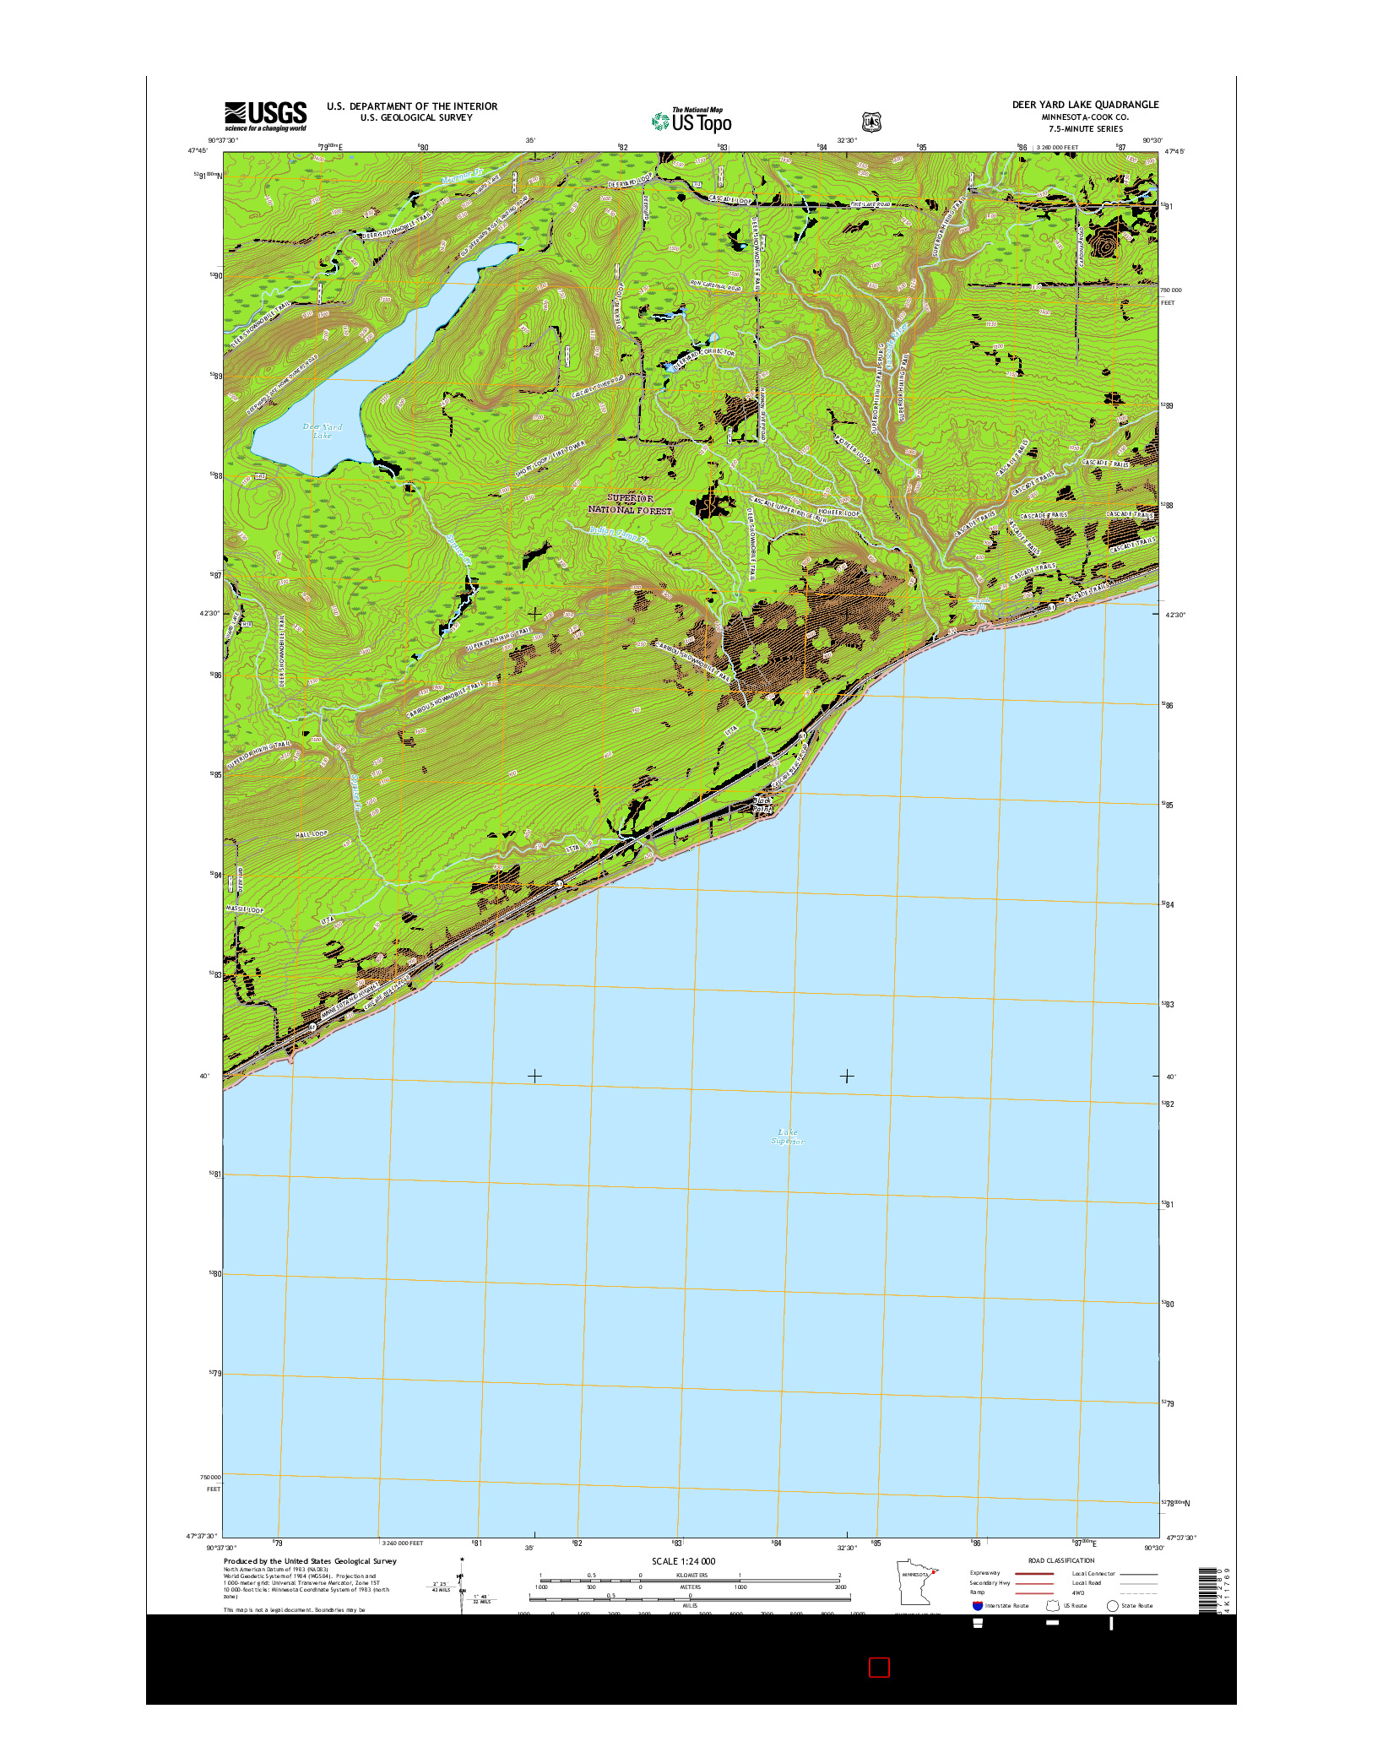Click the barcode at the lower right
The image size is (1383, 1763).
[1209, 1590]
